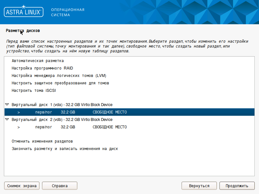The image size is (259, 194).
Task: Collapse the Виртуальный диск 2 (vdb) triangle
Action: point(7,120)
